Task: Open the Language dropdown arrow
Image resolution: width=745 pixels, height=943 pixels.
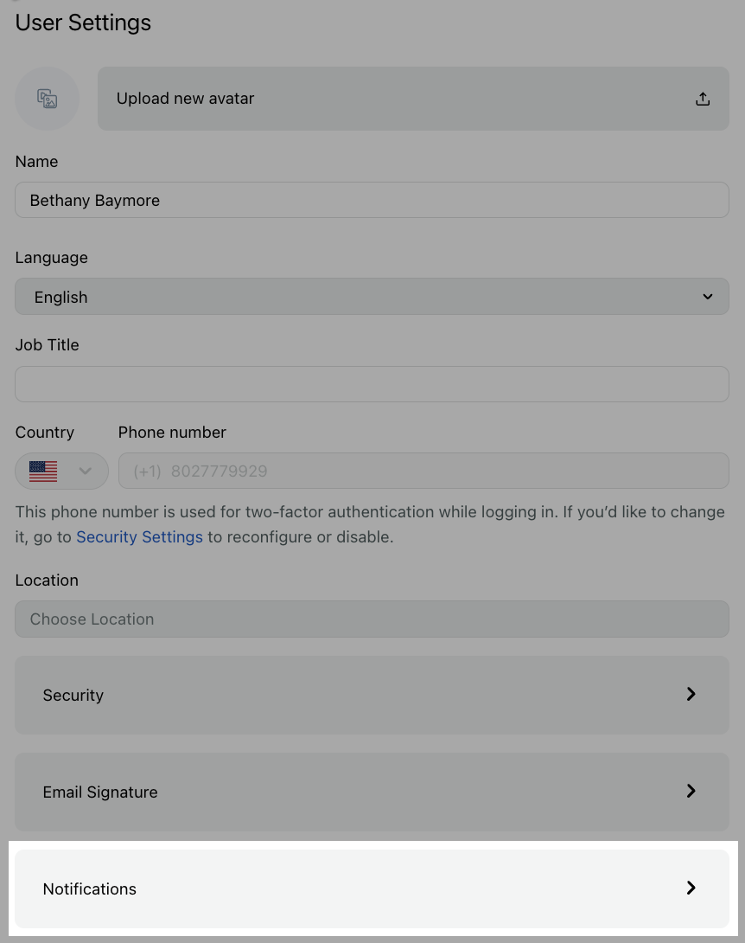Action: (x=708, y=297)
